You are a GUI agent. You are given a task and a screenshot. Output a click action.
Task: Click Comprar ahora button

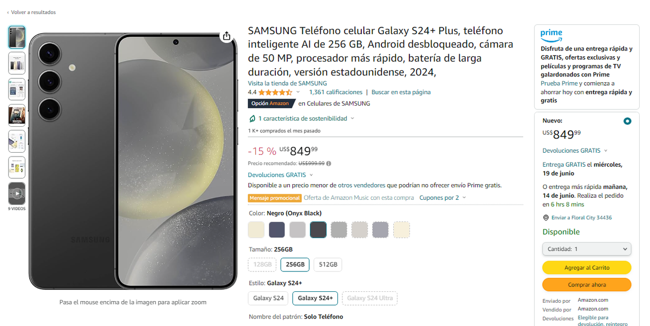[587, 284]
